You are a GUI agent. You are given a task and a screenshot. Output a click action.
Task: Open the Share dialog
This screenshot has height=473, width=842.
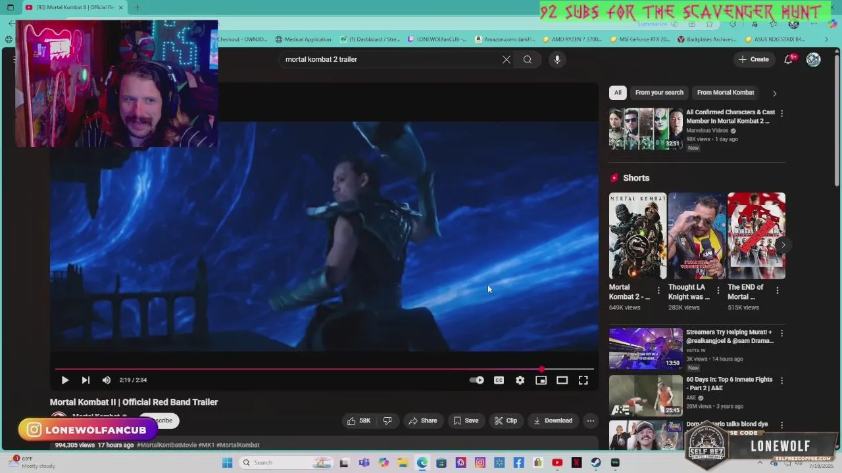pyautogui.click(x=422, y=420)
